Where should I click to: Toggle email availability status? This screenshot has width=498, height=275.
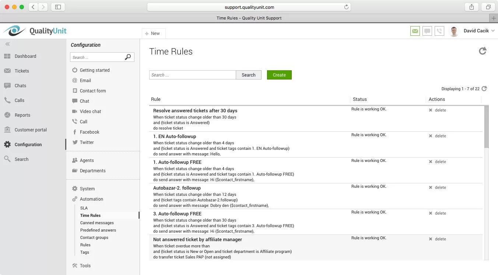[415, 31]
